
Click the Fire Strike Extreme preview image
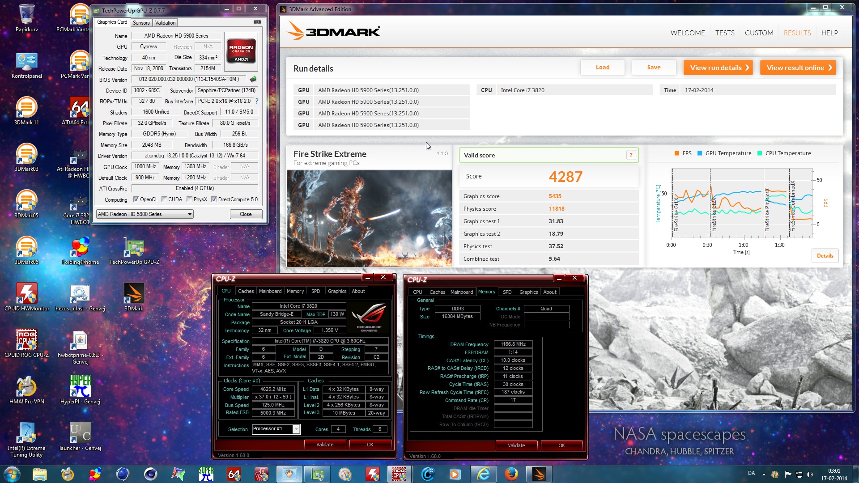click(x=369, y=219)
